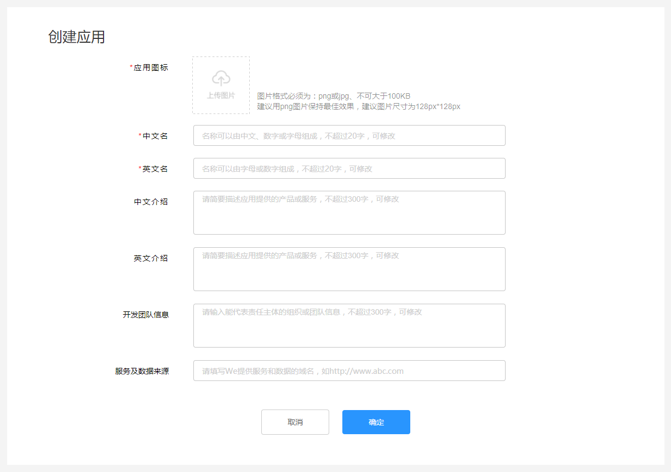Focus the 中文名 input field
This screenshot has width=671, height=472.
[x=349, y=135]
